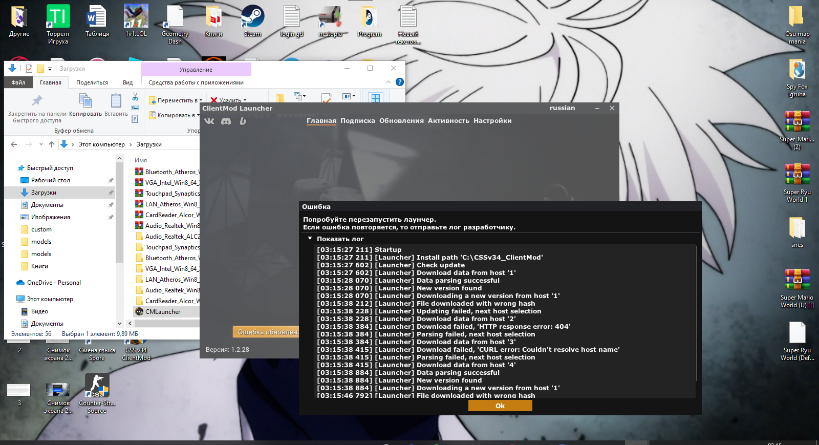This screenshot has height=445, width=819.
Task: Click the Boosty icon in launcher header
Action: coord(243,121)
